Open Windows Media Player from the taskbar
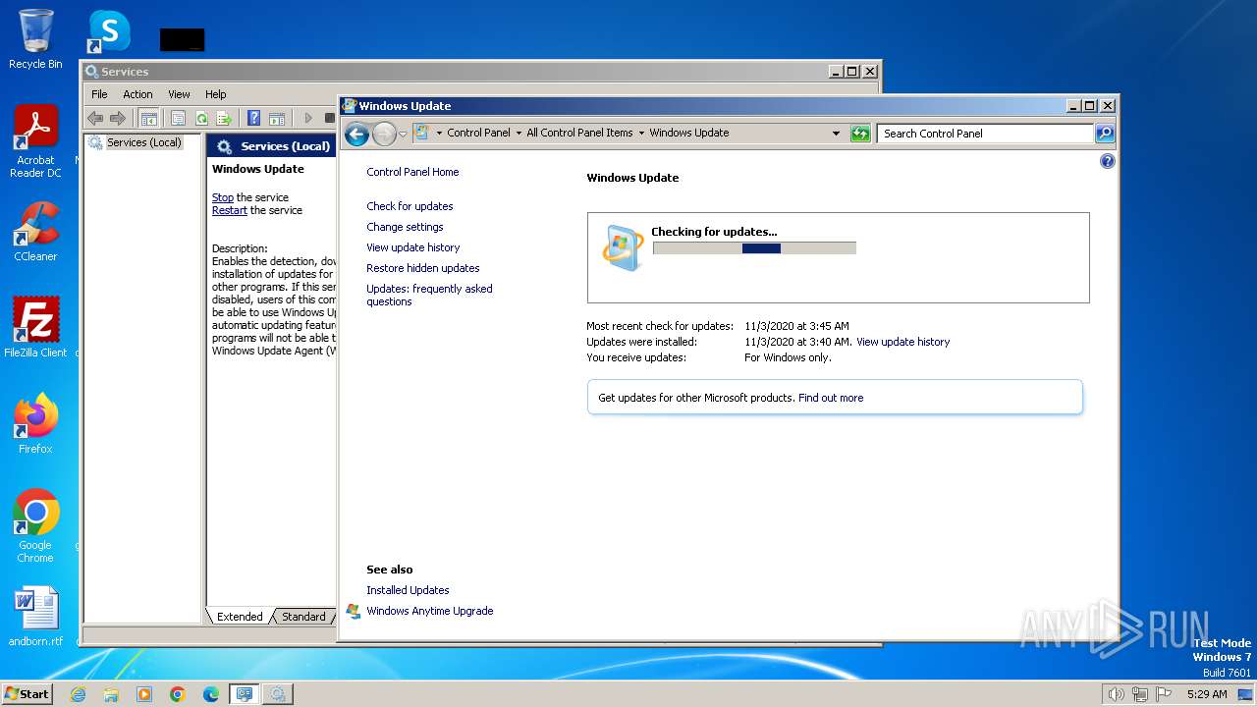 144,694
